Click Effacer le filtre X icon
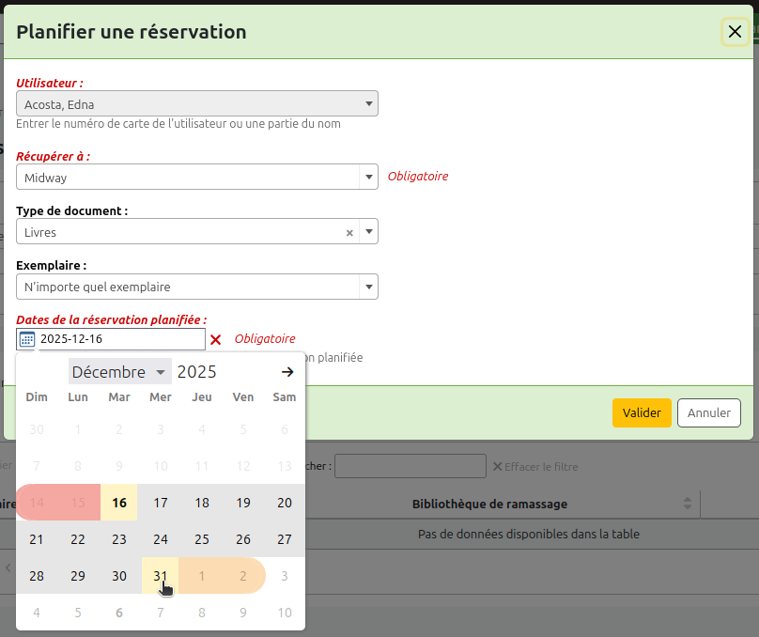The height and width of the screenshot is (637, 759). (x=498, y=466)
